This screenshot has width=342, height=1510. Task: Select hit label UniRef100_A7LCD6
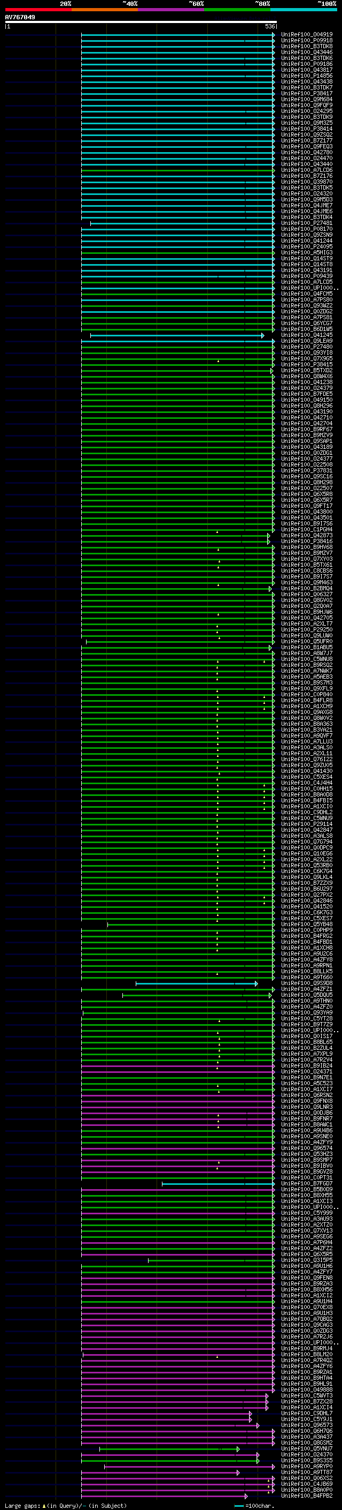pos(307,170)
